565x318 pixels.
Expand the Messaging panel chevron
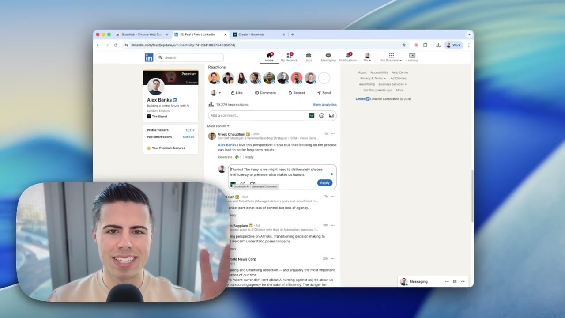coord(463,281)
